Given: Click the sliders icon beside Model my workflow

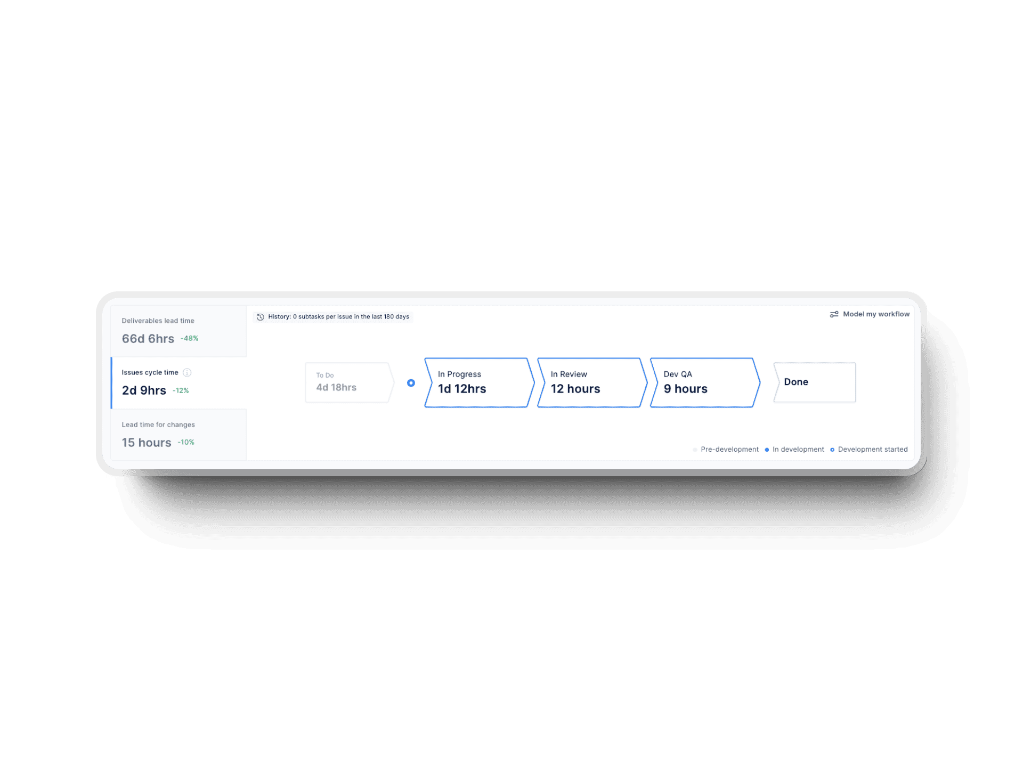Looking at the screenshot, I should pyautogui.click(x=834, y=314).
